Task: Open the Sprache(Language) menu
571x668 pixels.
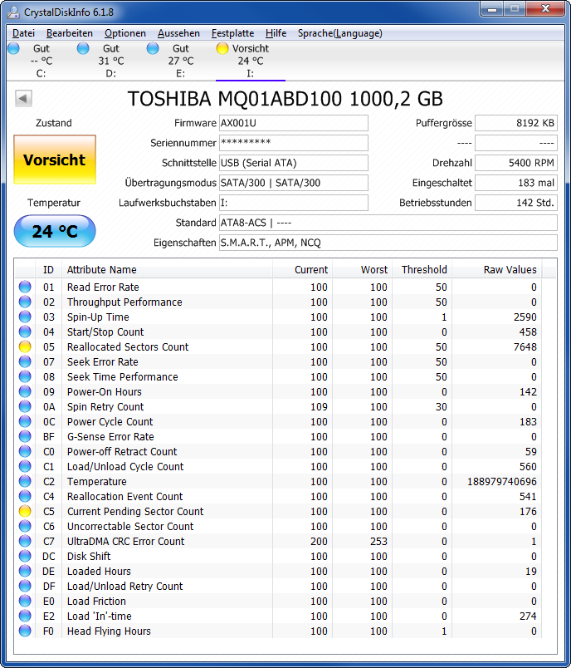Action: 340,33
